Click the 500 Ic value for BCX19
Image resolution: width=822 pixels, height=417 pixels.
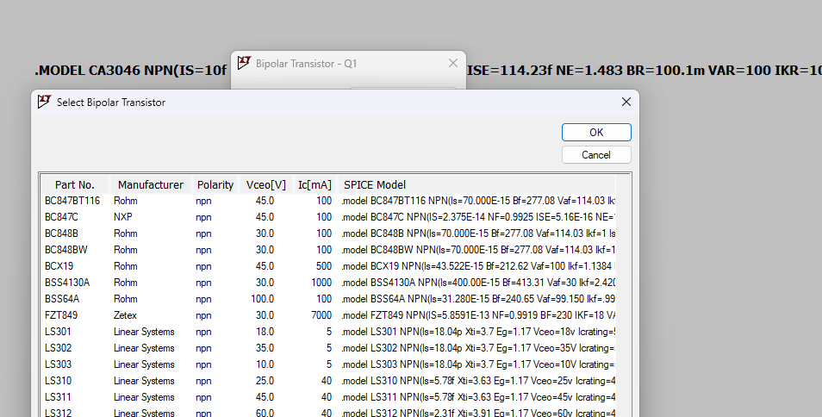tap(323, 266)
